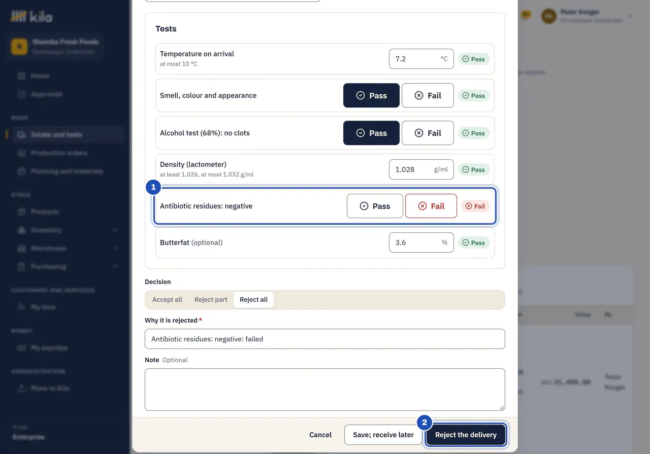Expand the Purchasing sidebar section chevron
Image resolution: width=650 pixels, height=454 pixels.
pos(115,266)
